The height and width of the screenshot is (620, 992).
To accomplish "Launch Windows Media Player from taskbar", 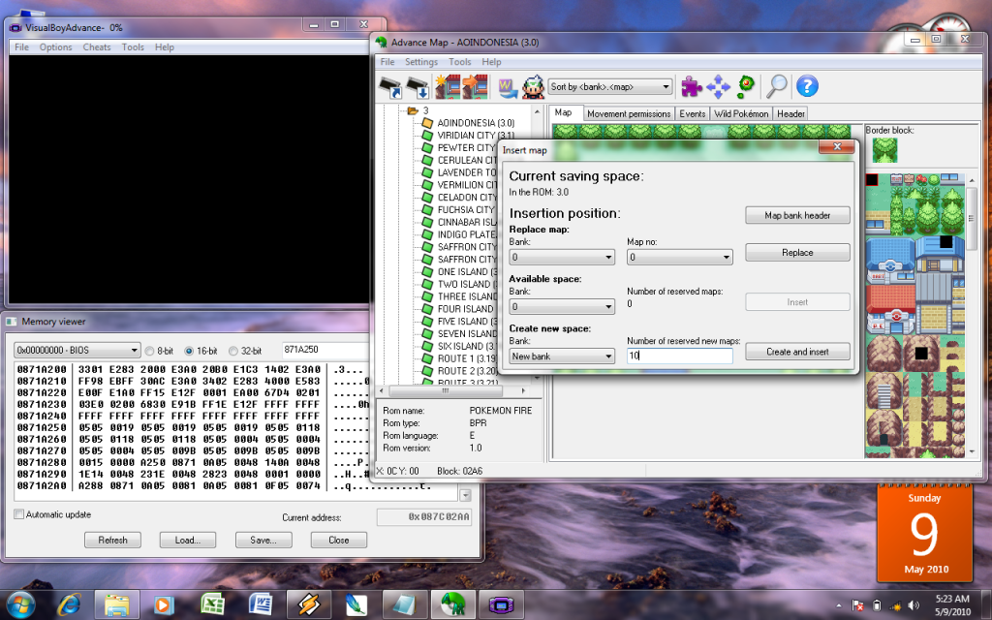I will pyautogui.click(x=164, y=604).
